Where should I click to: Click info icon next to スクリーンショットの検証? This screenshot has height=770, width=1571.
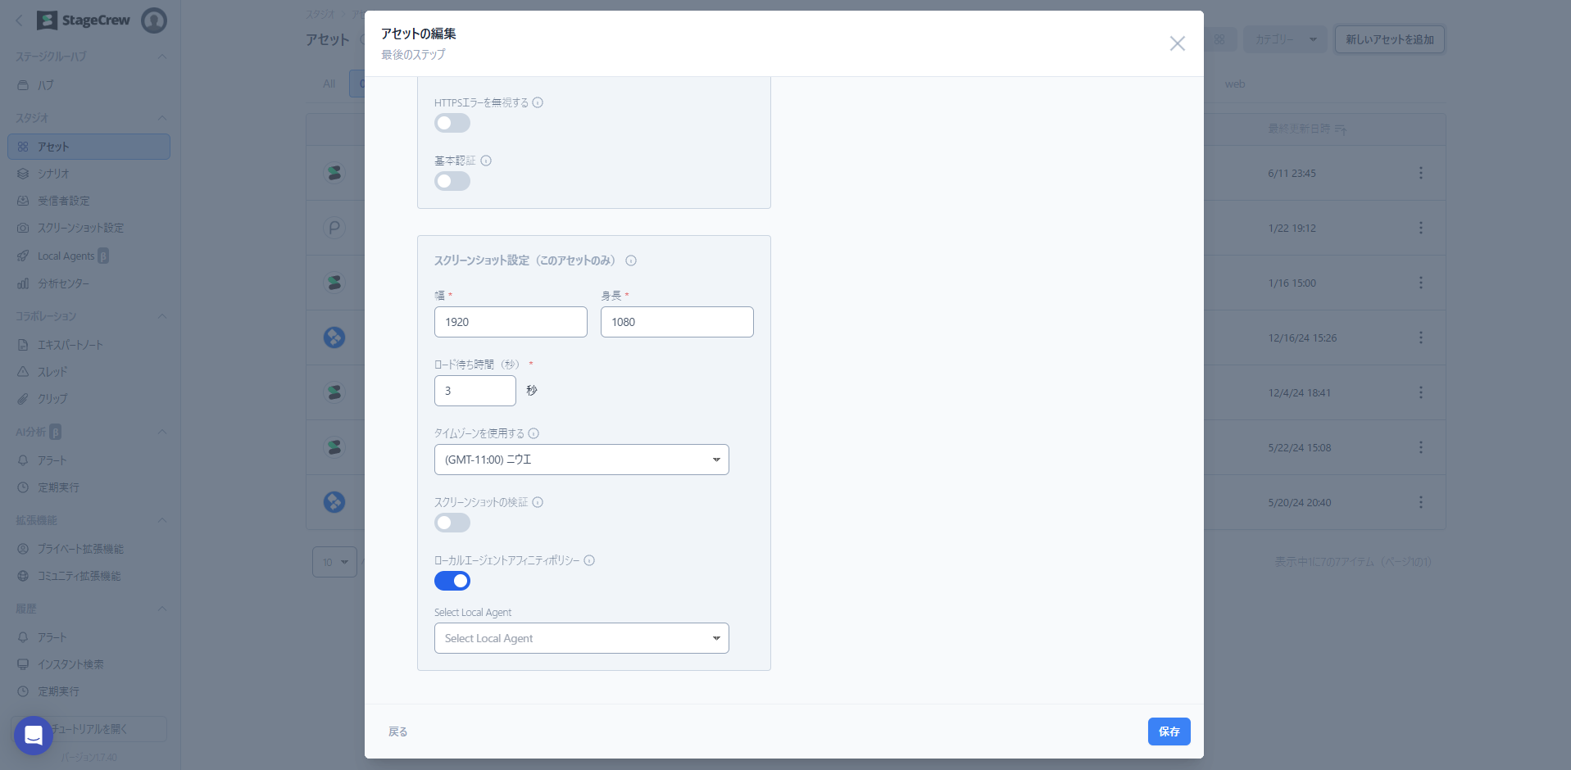coord(538,502)
